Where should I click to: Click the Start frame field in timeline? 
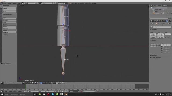[33, 91]
